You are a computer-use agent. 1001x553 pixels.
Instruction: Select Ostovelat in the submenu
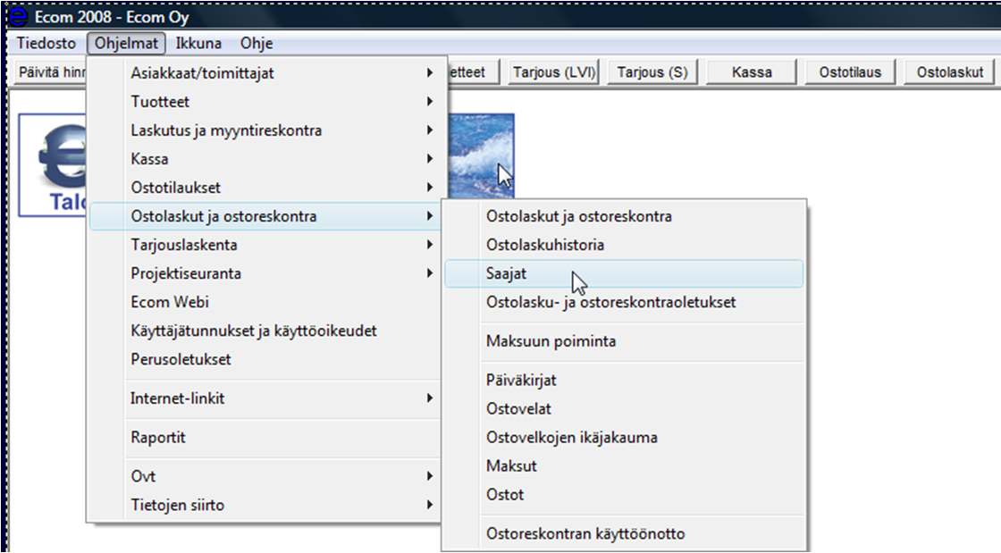click(624, 409)
